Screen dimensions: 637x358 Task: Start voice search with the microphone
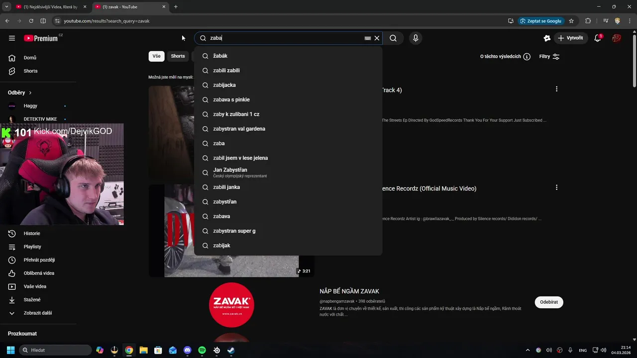coord(416,38)
